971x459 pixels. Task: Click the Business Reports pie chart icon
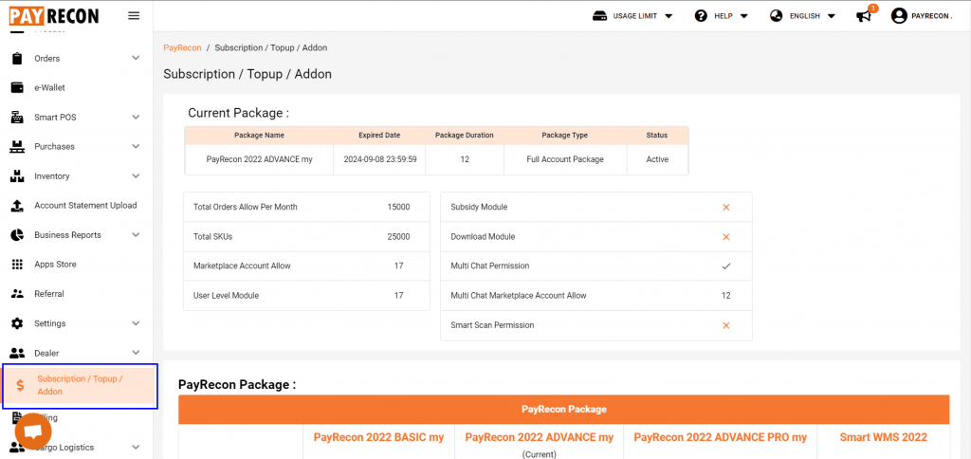tap(17, 235)
